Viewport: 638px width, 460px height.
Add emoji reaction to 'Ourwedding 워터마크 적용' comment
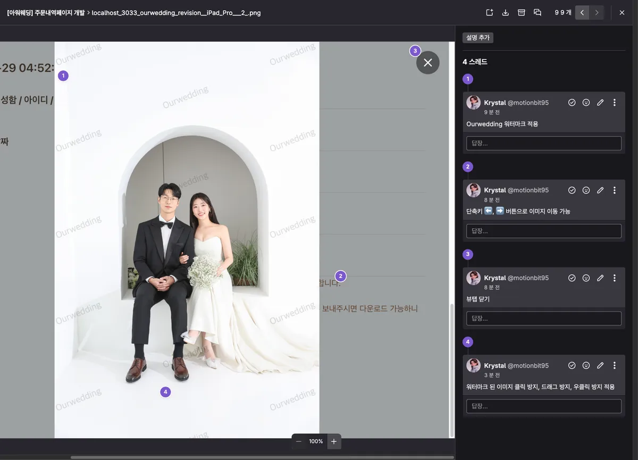pos(586,103)
